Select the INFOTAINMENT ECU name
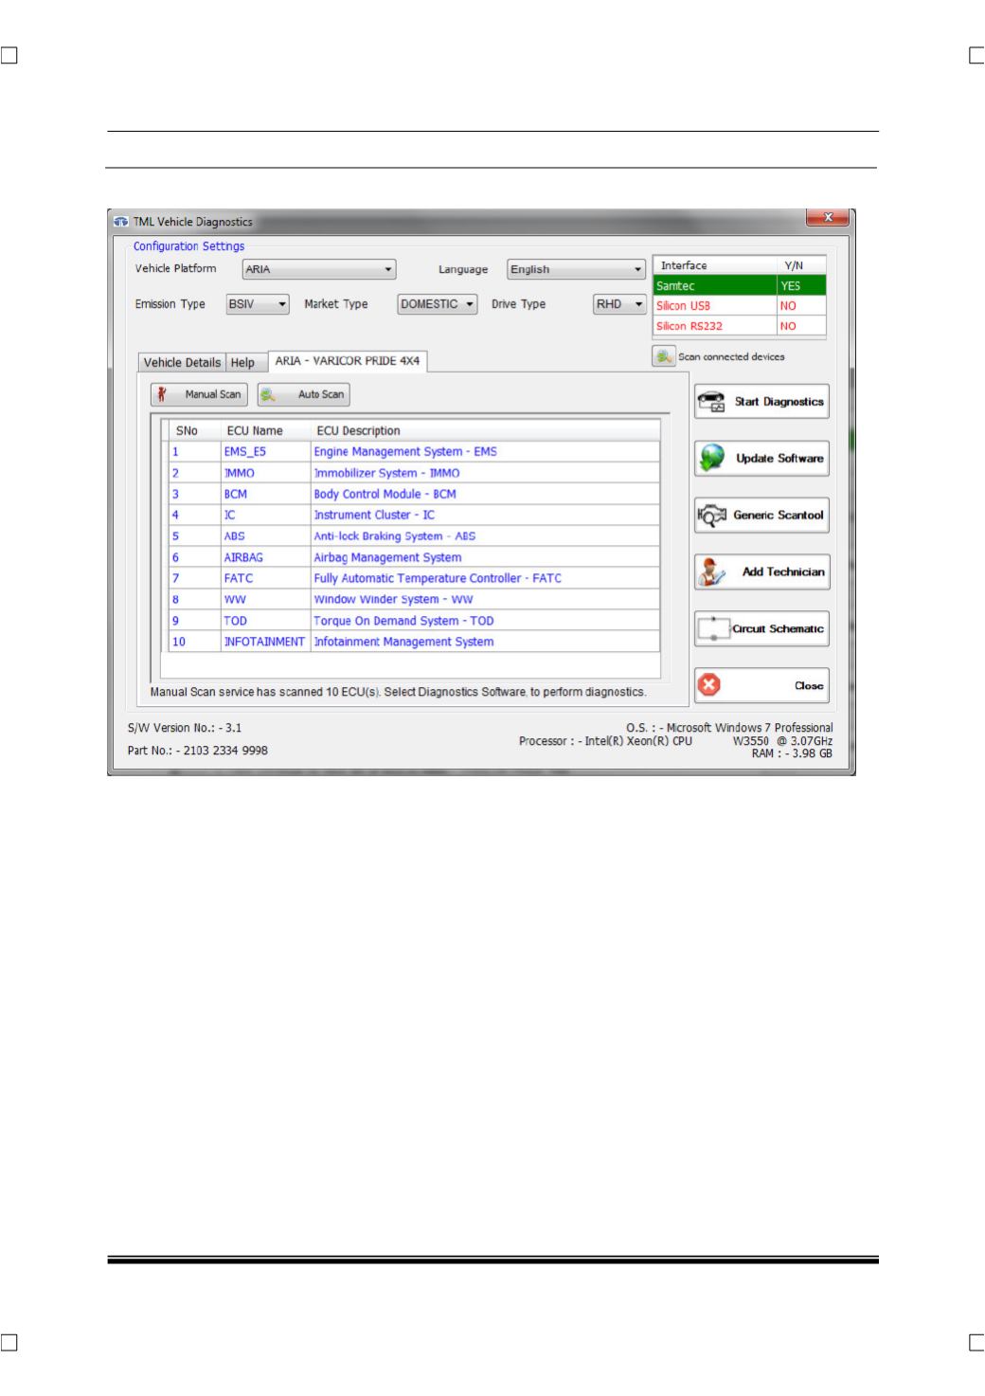The width and height of the screenshot is (985, 1396). coord(264,642)
